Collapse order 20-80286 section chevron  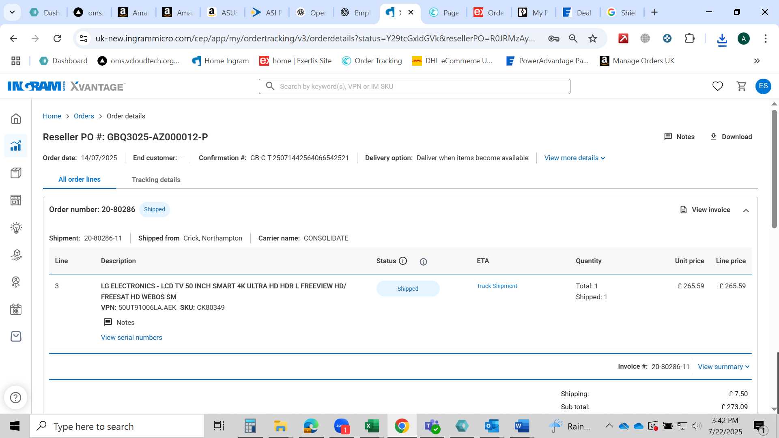(746, 210)
